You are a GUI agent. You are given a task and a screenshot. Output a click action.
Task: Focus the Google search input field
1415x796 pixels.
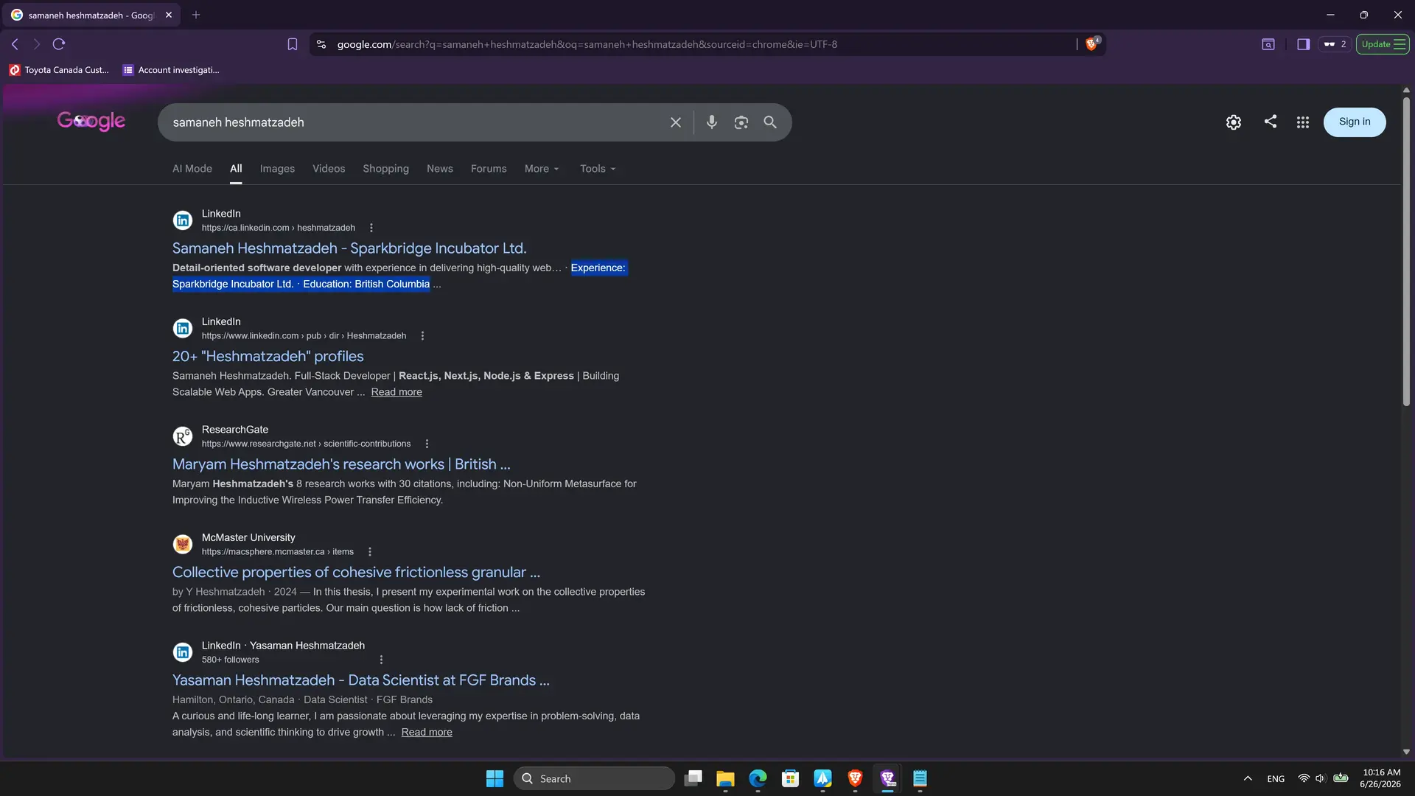click(416, 122)
